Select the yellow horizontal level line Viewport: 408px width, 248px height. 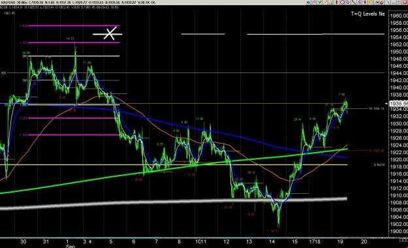174,164
